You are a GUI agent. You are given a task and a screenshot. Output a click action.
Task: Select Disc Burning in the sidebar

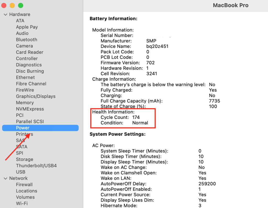pyautogui.click(x=30, y=71)
